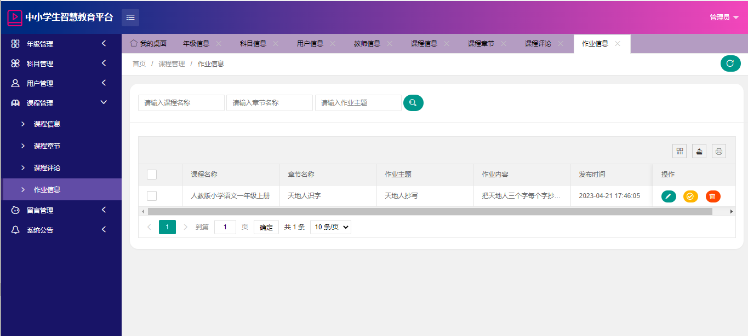Image resolution: width=748 pixels, height=336 pixels.
Task: Click the 年级管理 grid icon
Action: click(x=15, y=44)
